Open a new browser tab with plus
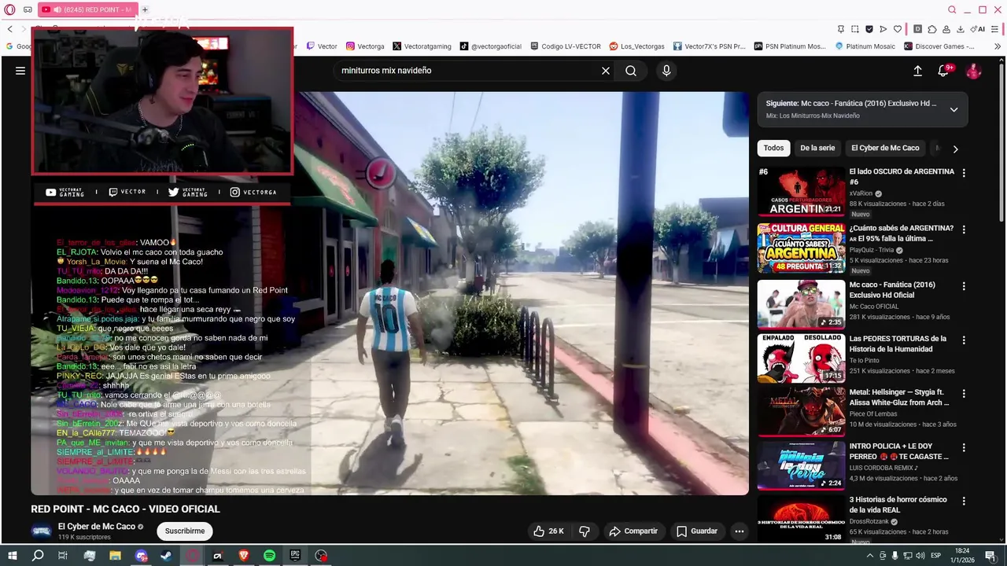Image resolution: width=1007 pixels, height=566 pixels. click(x=145, y=9)
